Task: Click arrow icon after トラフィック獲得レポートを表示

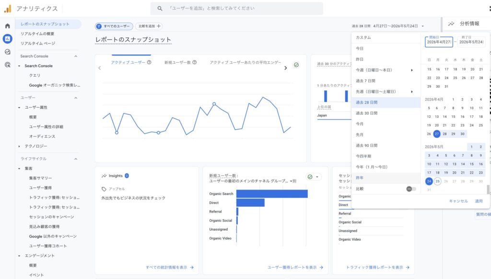Action: (x=408, y=268)
